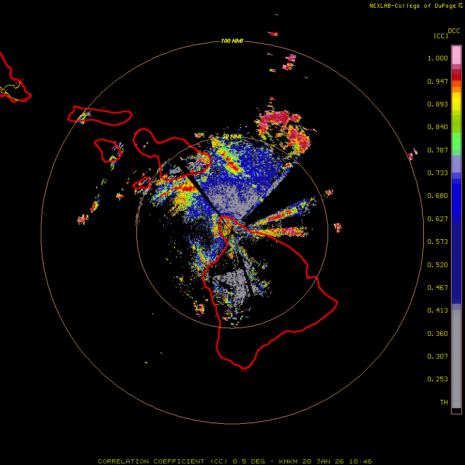The image size is (465, 465).
Task: Click the Correlation Coefficient caption at the bottom
Action: (x=235, y=461)
